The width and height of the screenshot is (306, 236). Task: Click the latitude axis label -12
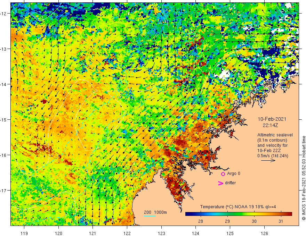pyautogui.click(x=4, y=14)
